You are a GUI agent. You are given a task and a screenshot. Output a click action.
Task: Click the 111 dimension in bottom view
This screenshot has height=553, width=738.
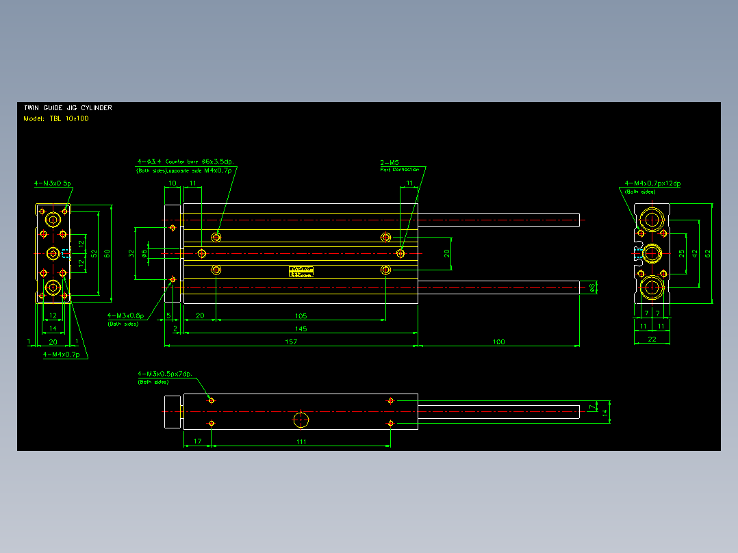tap(301, 441)
